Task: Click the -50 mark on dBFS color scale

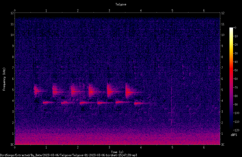Action: pyautogui.click(x=235, y=70)
